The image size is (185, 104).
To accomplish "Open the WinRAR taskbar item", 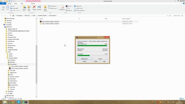I will (x=25, y=102).
